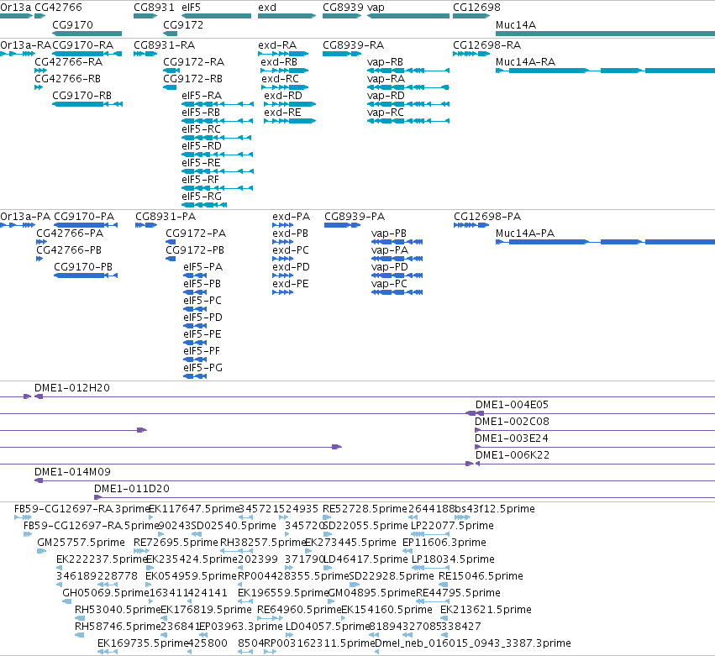Select the LP22077.5prime EST label

tap(452, 525)
